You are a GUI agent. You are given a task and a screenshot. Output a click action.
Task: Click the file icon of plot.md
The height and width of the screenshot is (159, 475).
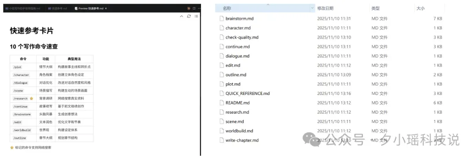click(x=221, y=84)
